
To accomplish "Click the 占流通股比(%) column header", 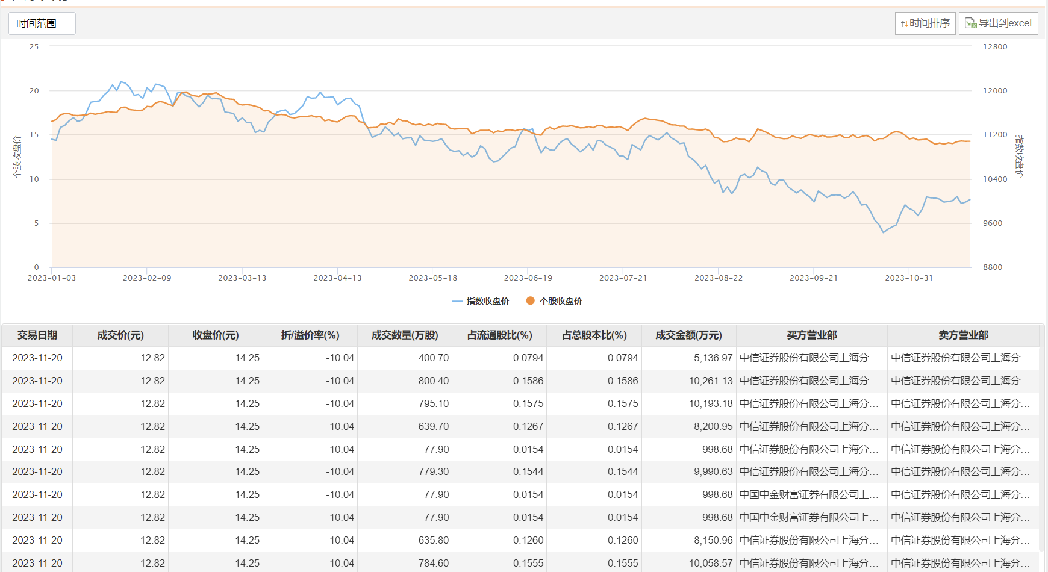I will point(500,335).
